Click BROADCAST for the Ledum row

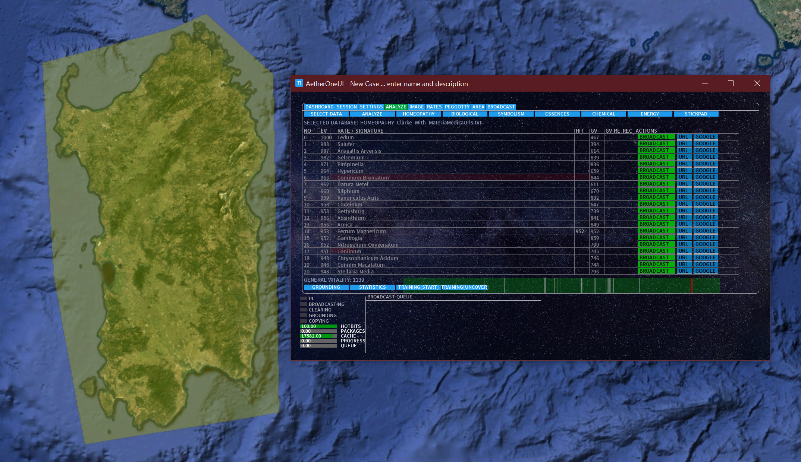656,137
